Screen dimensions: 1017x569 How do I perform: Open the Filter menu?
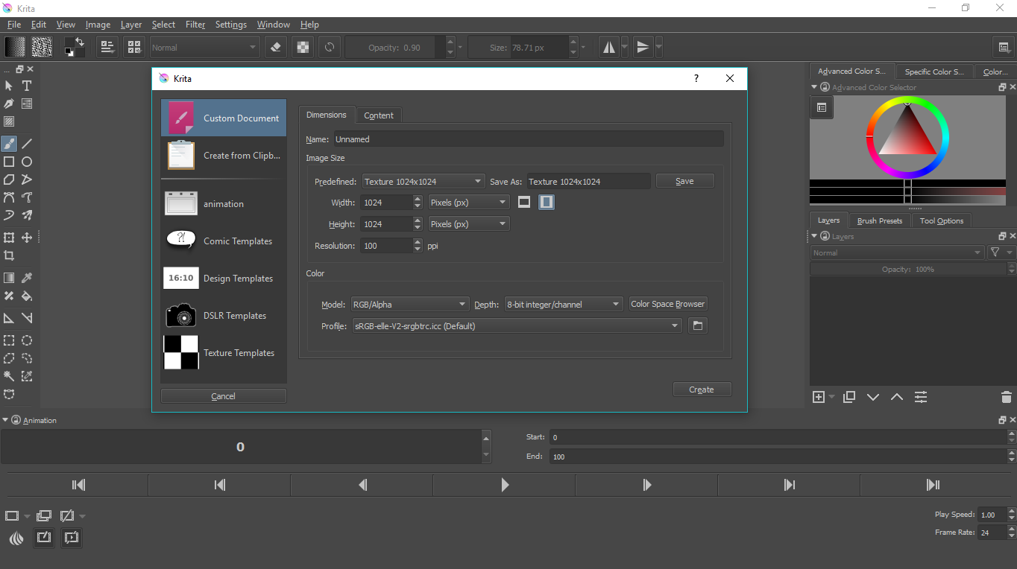tap(195, 25)
